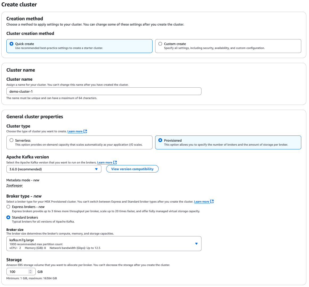Screen dimensions: 309x287
Task: Select the Custom create option
Action: point(228,46)
